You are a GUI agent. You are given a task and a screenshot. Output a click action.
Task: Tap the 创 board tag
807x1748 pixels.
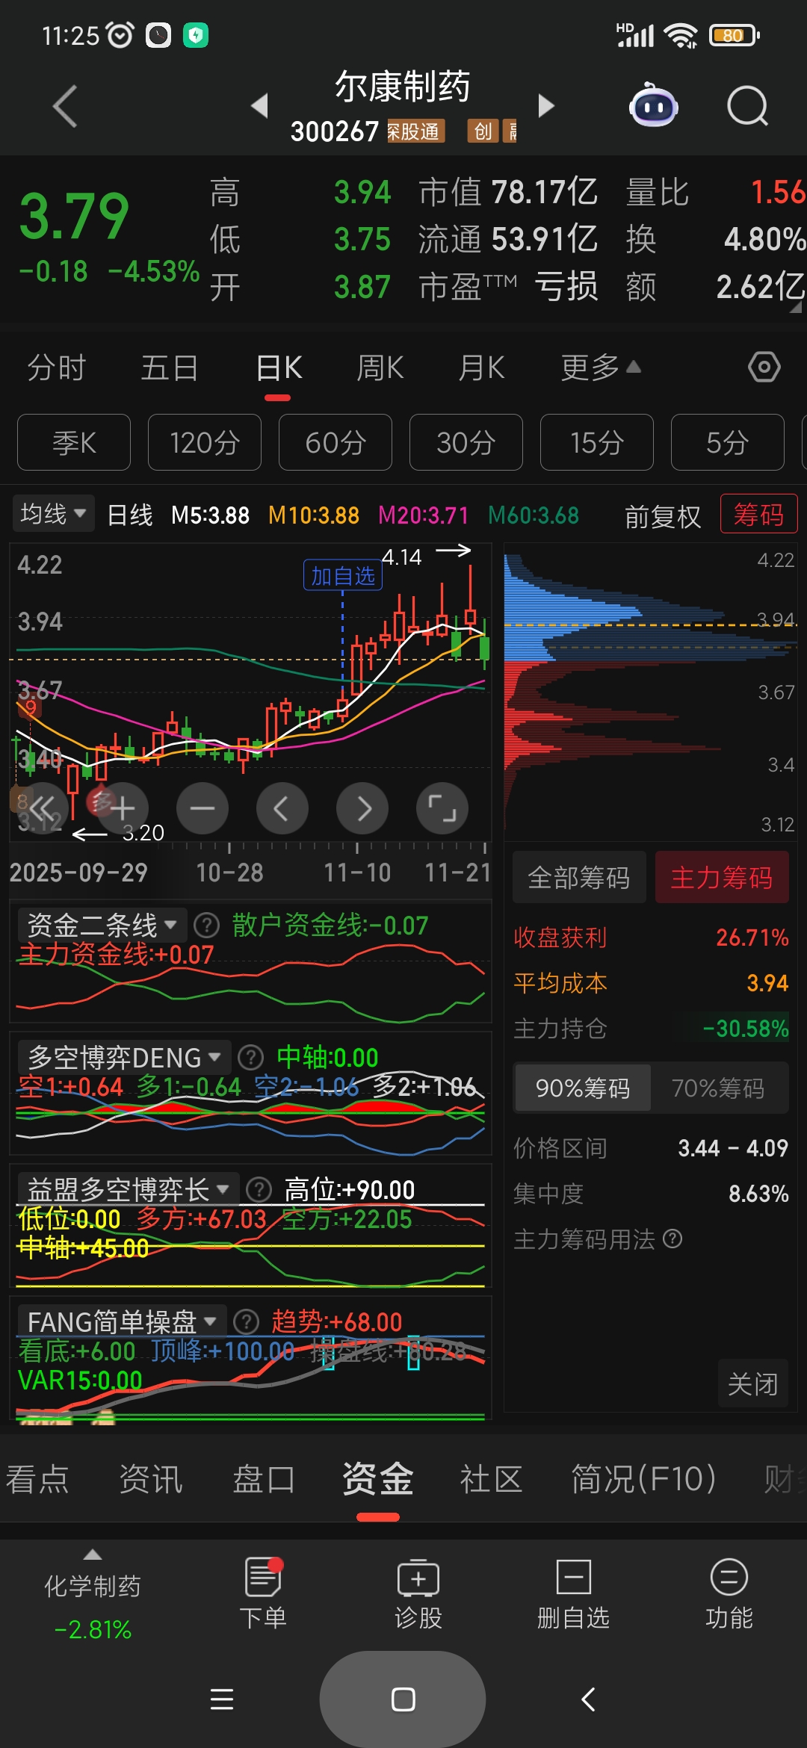483,131
